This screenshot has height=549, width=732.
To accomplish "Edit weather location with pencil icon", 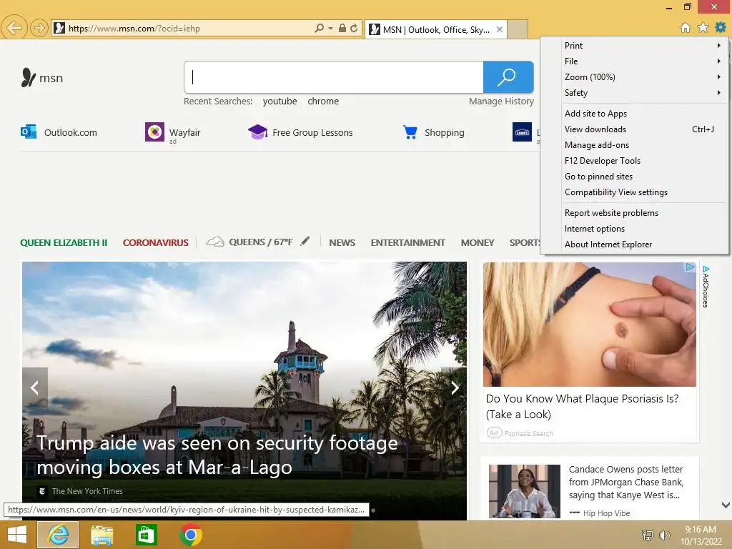I will 305,242.
